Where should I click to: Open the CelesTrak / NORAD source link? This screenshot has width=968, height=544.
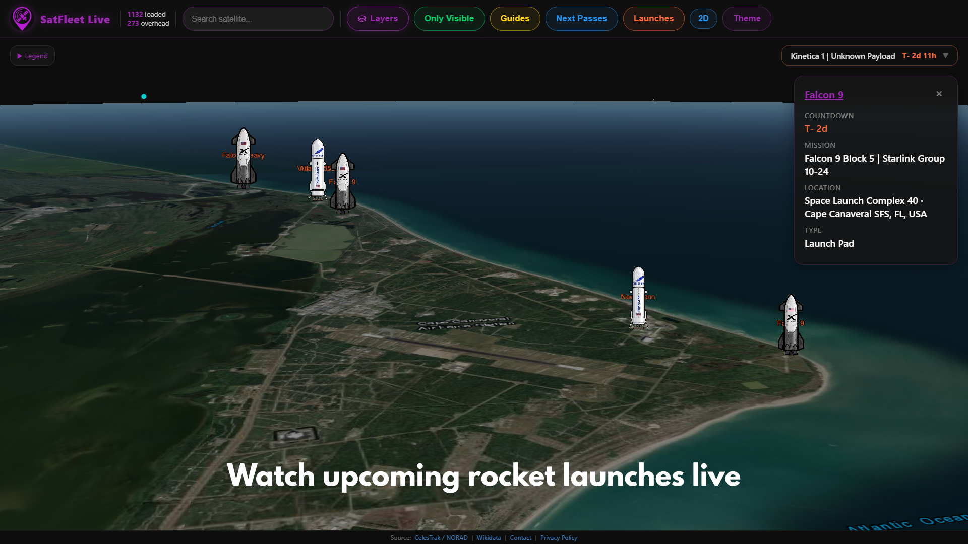click(x=441, y=538)
